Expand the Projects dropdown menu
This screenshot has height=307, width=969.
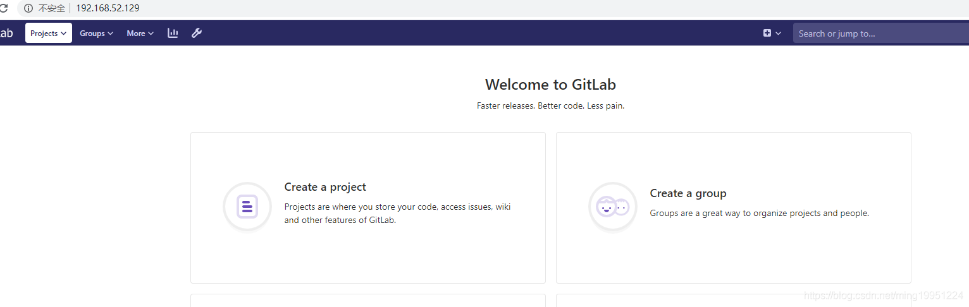49,33
